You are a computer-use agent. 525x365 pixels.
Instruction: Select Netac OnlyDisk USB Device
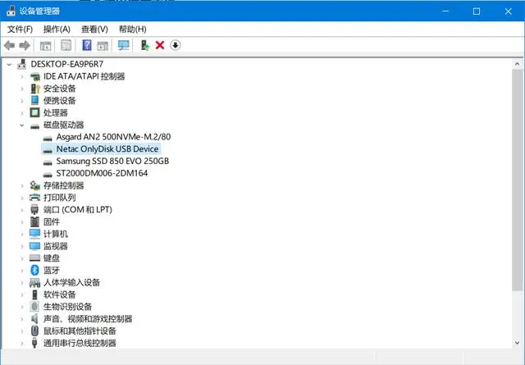click(x=107, y=148)
